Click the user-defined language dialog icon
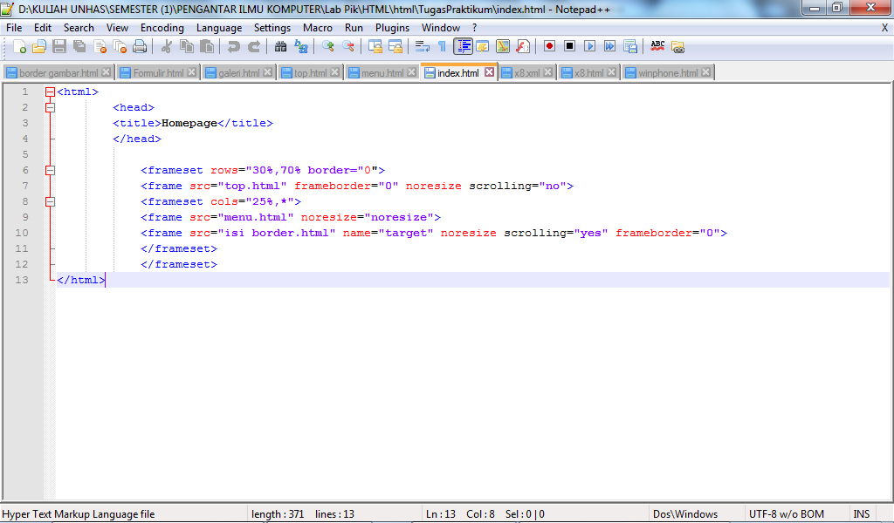The width and height of the screenshot is (894, 523). click(x=482, y=47)
